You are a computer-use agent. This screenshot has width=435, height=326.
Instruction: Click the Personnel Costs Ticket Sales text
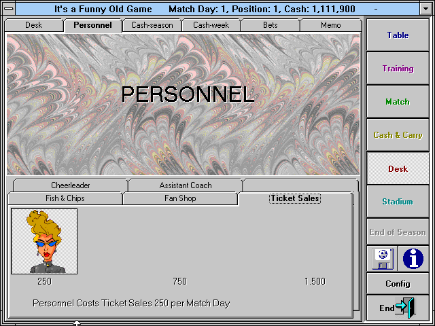(131, 304)
